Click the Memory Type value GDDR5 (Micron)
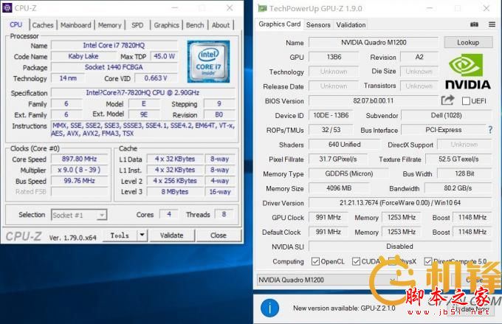 [349, 173]
